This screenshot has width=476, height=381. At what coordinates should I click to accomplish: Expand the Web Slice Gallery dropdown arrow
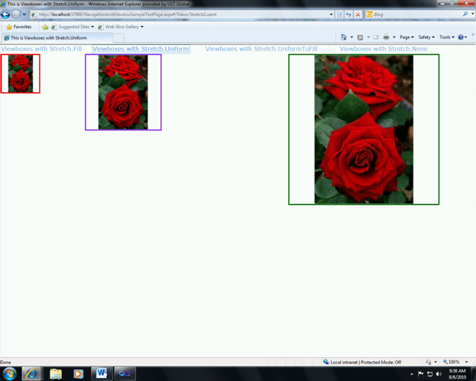coord(142,27)
